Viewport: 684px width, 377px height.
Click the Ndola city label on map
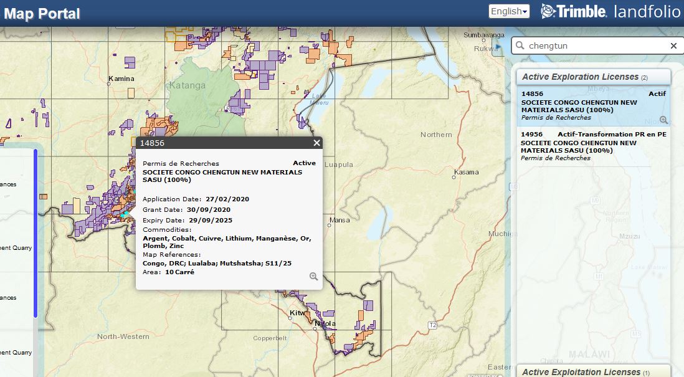pos(325,323)
